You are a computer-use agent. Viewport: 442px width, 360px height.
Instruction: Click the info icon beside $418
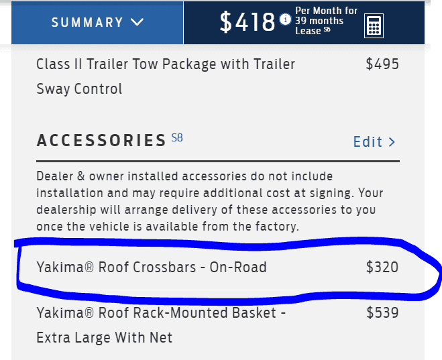click(286, 20)
